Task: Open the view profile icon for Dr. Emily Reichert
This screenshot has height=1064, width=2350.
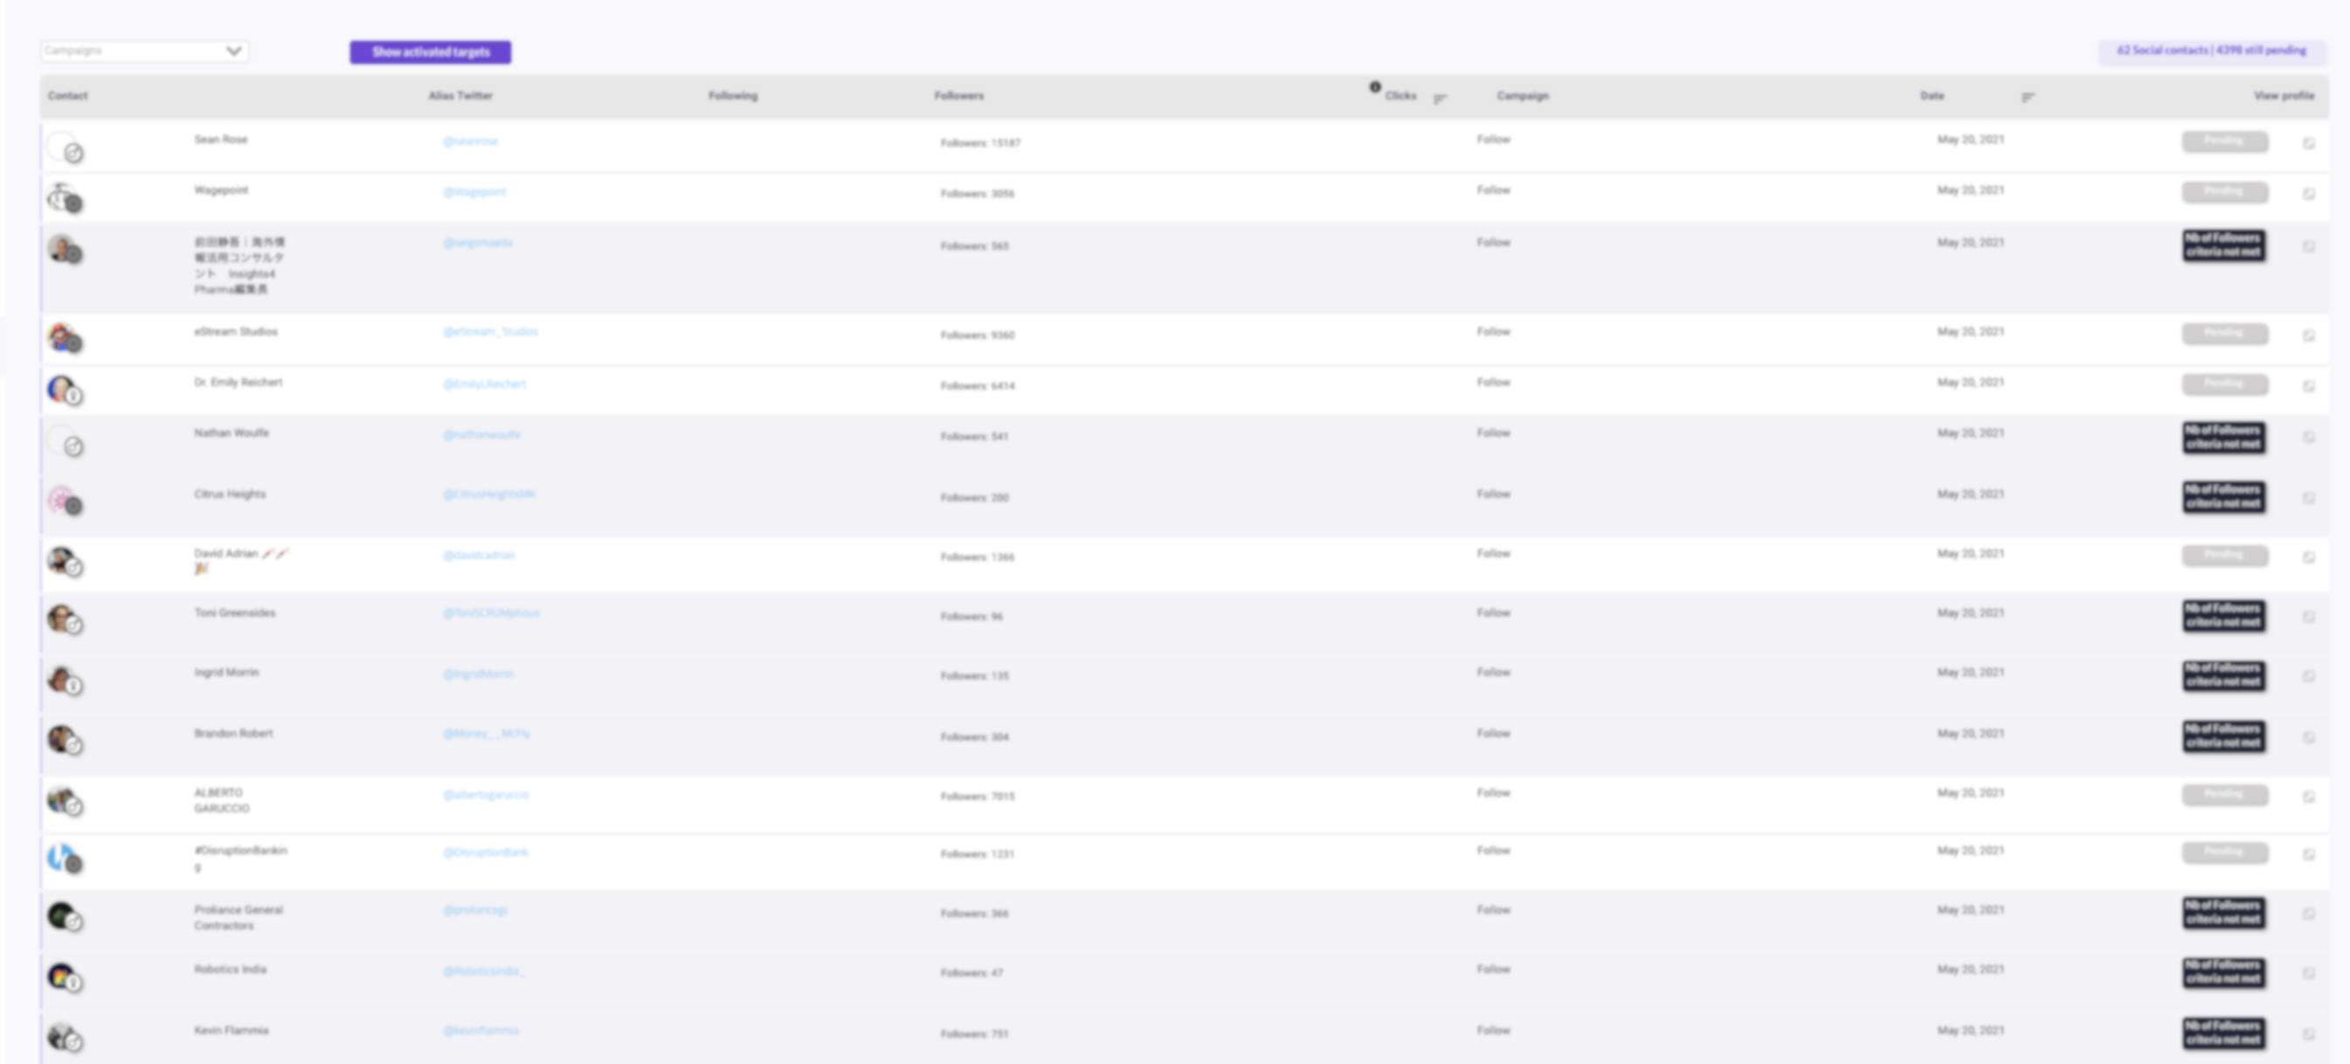Action: click(x=2308, y=387)
